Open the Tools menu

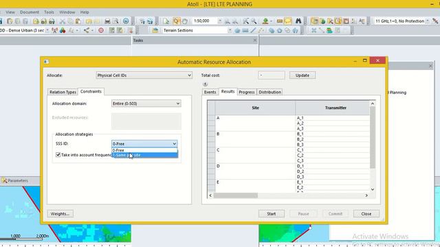49,12
